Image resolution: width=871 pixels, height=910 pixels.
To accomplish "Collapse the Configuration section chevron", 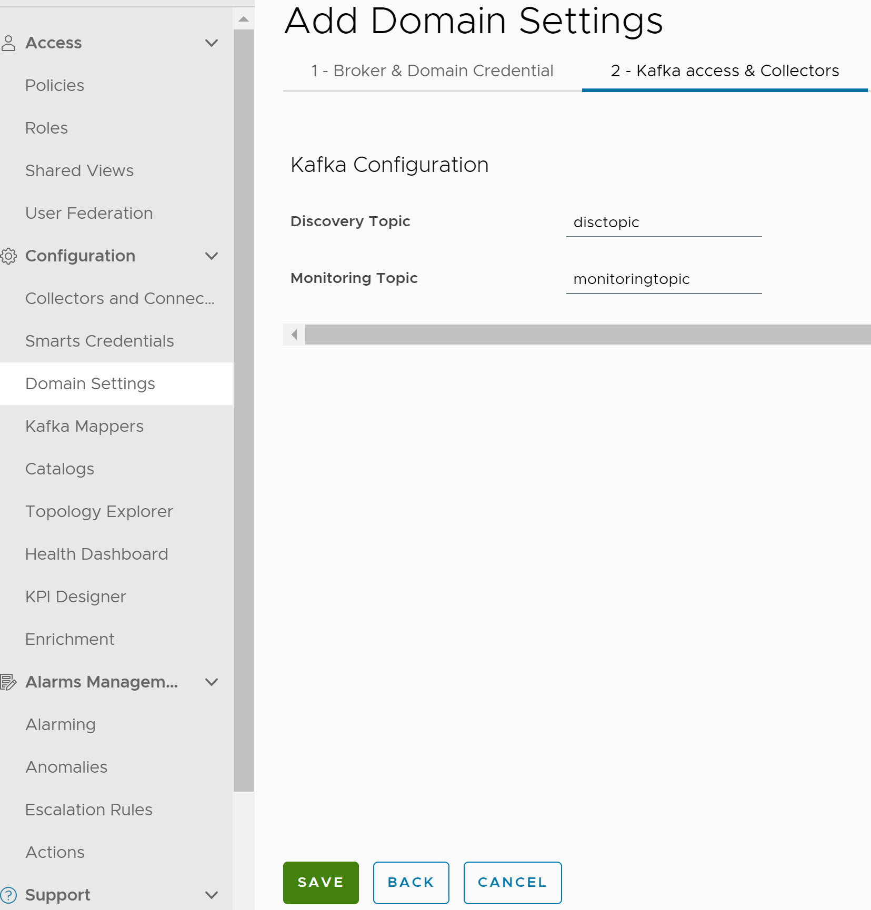I will point(212,256).
